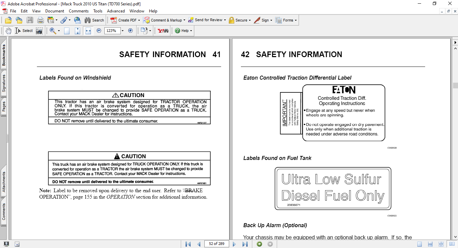Open the zoom percentage dropdown arrow
Image resolution: width=458 pixels, height=248 pixels.
(122, 31)
